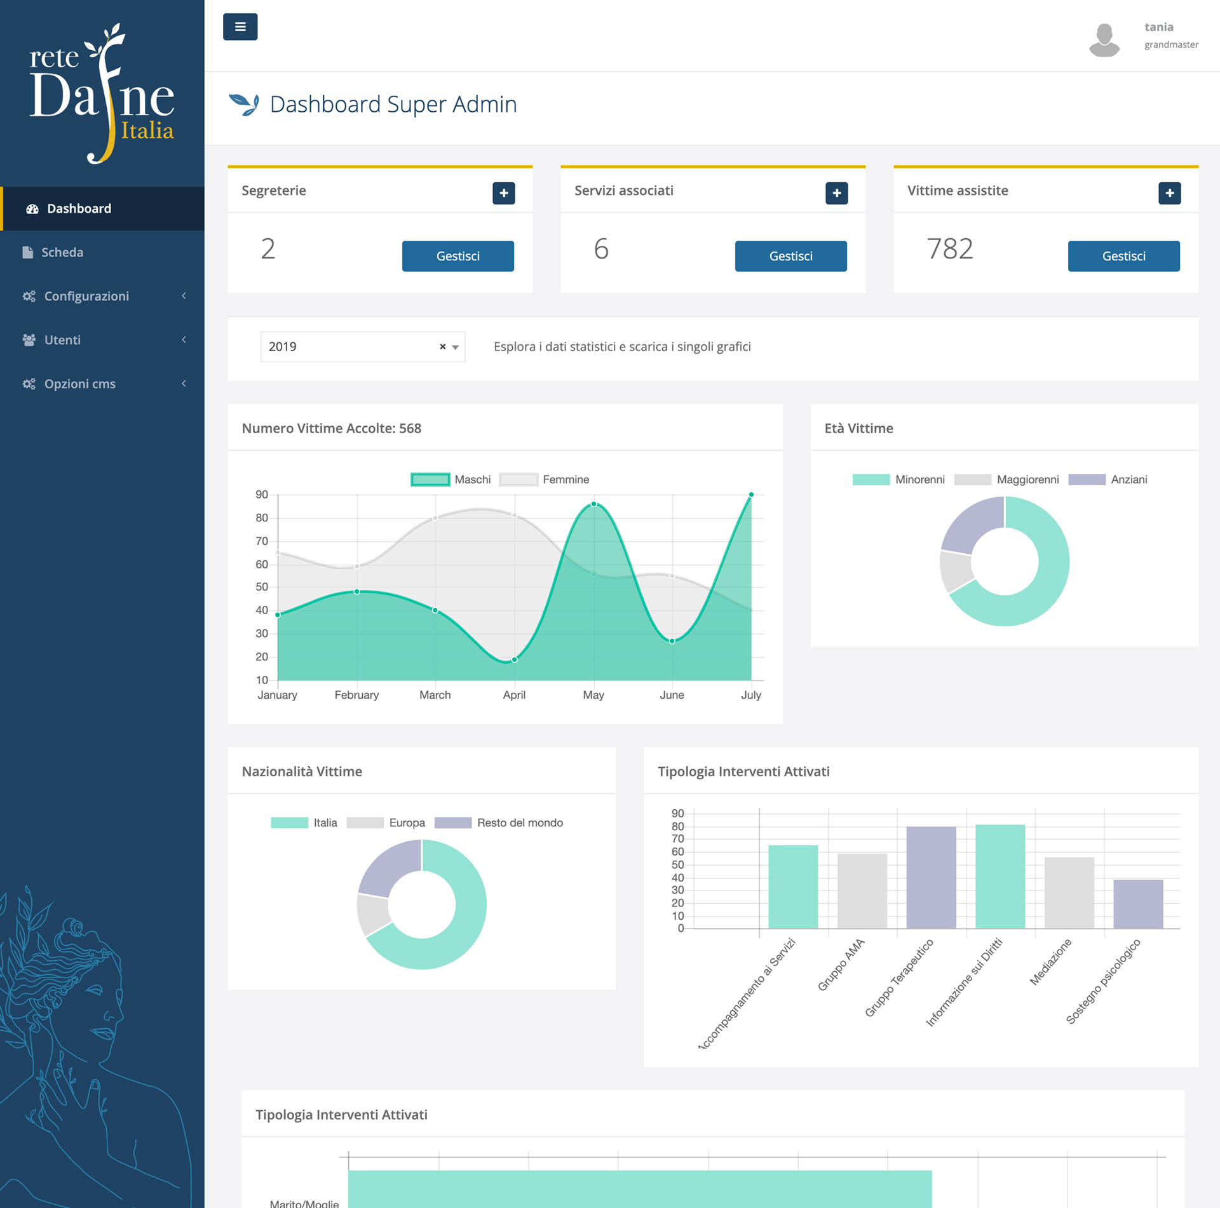Click the Esplora i dati statistici text
This screenshot has height=1208, width=1220.
click(x=622, y=347)
